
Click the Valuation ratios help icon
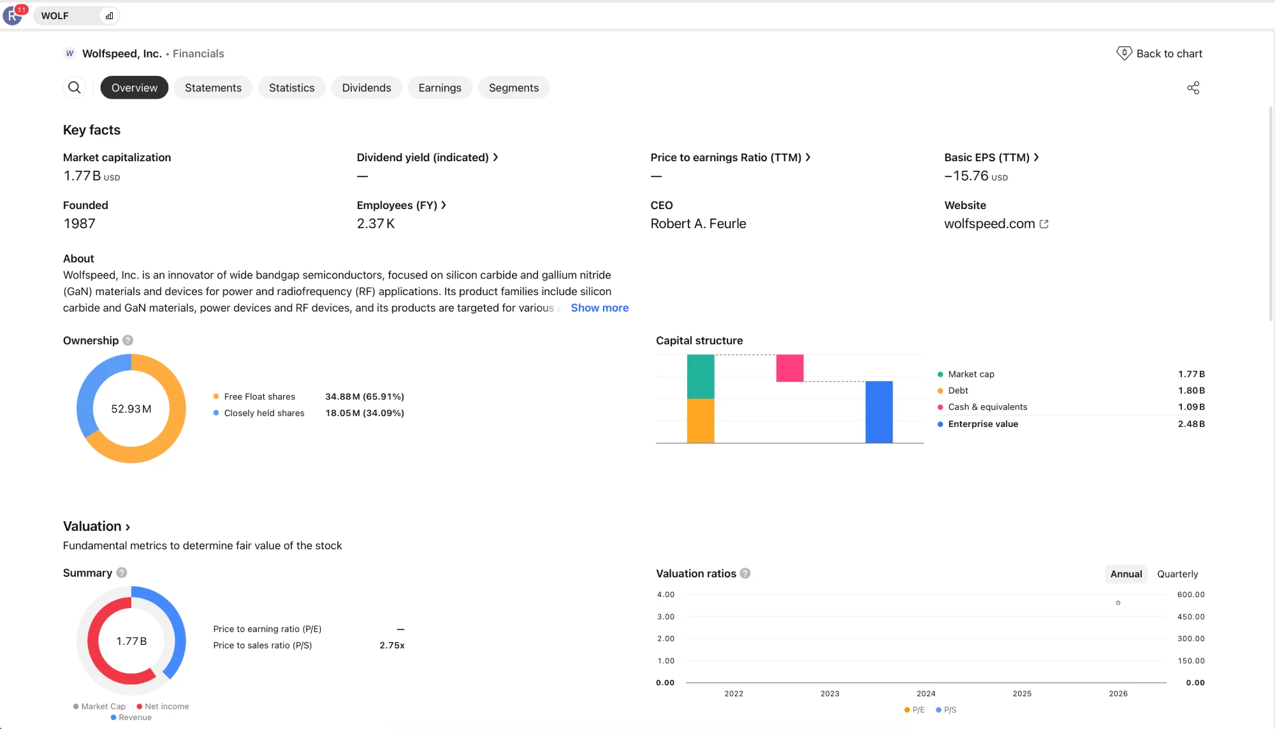tap(745, 574)
